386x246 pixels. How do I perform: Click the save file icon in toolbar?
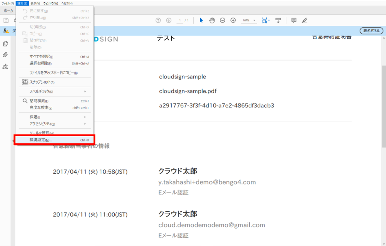[x=6, y=21]
